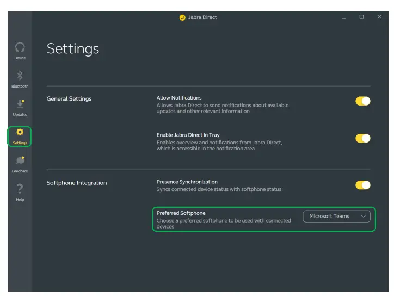Minimize the Jabra Direct window
The width and height of the screenshot is (394, 296).
pos(344,17)
